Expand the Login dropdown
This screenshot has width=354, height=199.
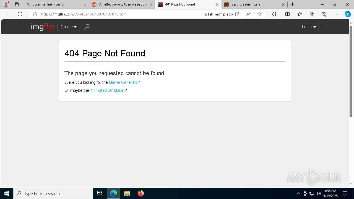[x=309, y=27]
